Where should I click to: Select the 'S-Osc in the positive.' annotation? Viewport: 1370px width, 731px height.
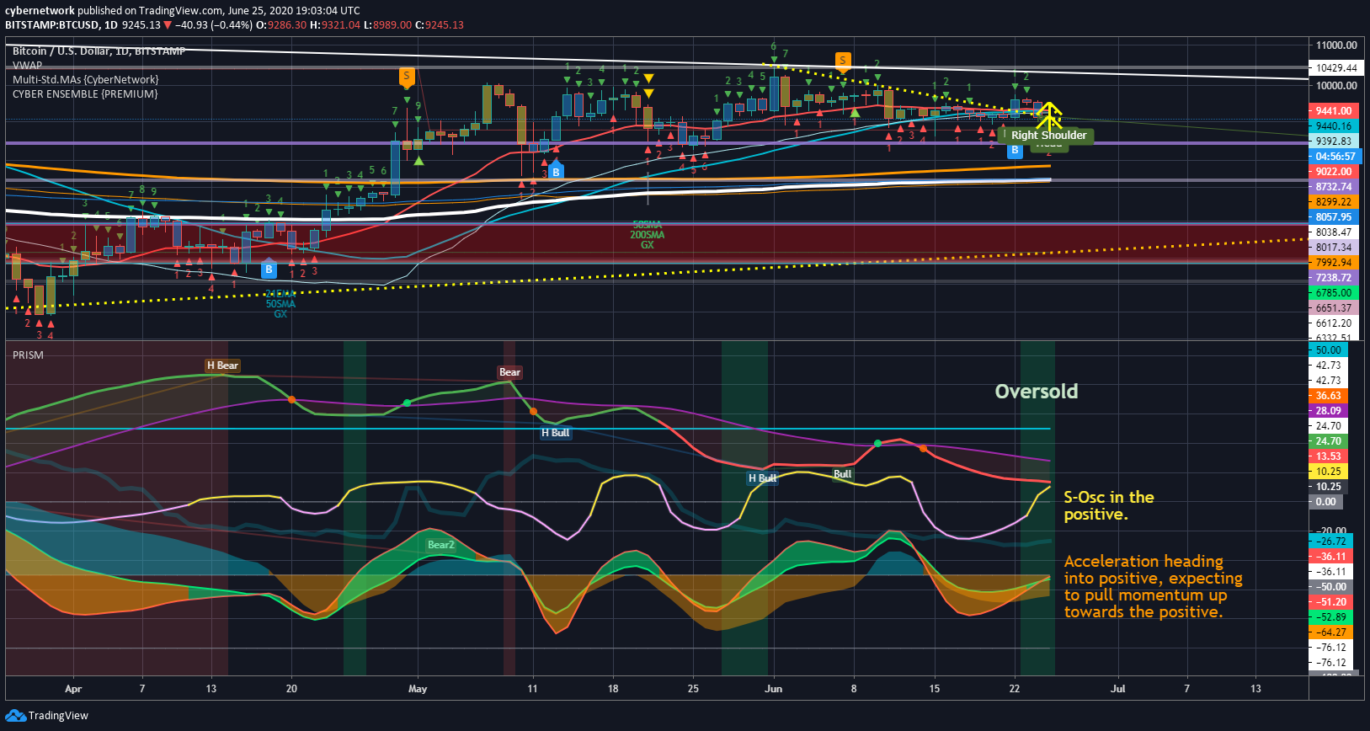(1109, 505)
